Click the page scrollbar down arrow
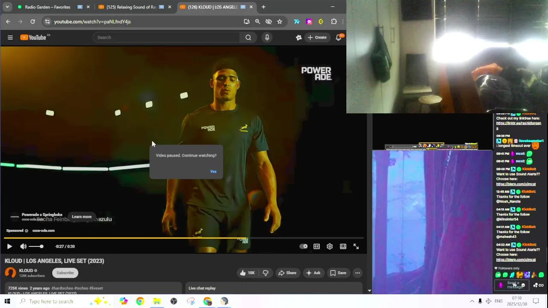The height and width of the screenshot is (308, 548). [369, 291]
